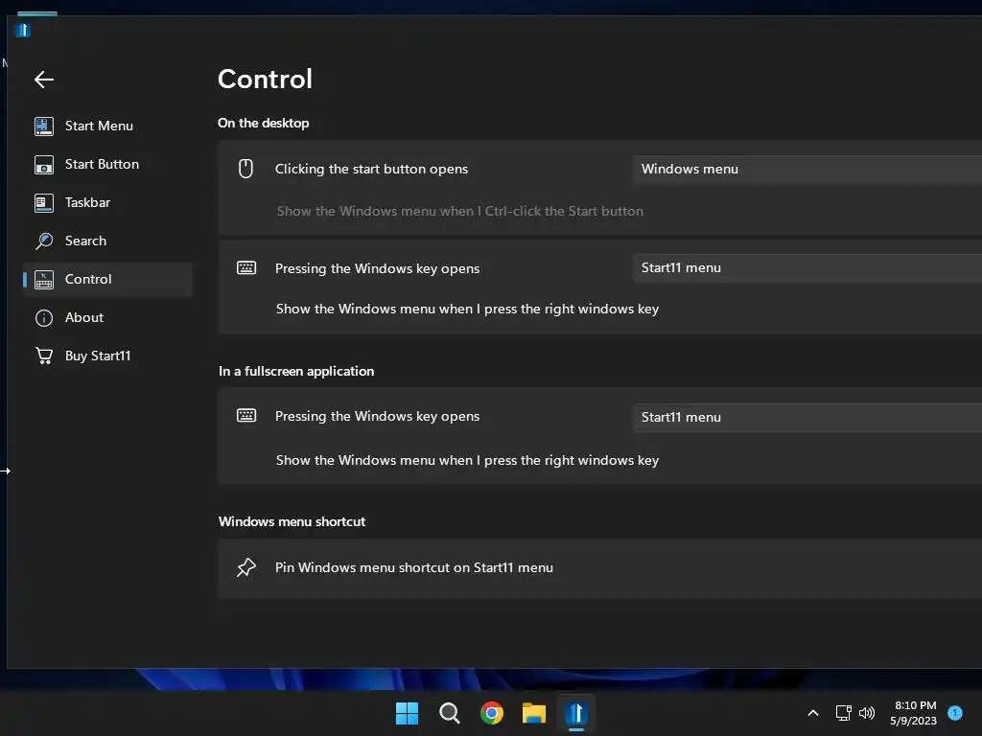
Task: Open the desktop Windows key 'Start11 menu' dropdown
Action: point(807,268)
